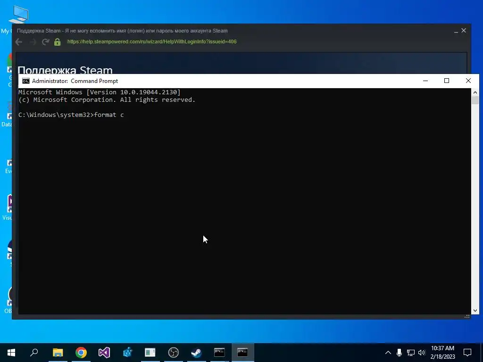Viewport: 483px width, 362px height.
Task: Show hidden system tray icons
Action: coord(388,353)
